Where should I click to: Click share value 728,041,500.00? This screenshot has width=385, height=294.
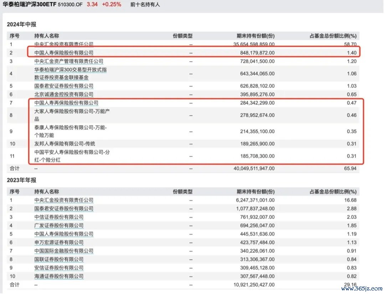257,61
